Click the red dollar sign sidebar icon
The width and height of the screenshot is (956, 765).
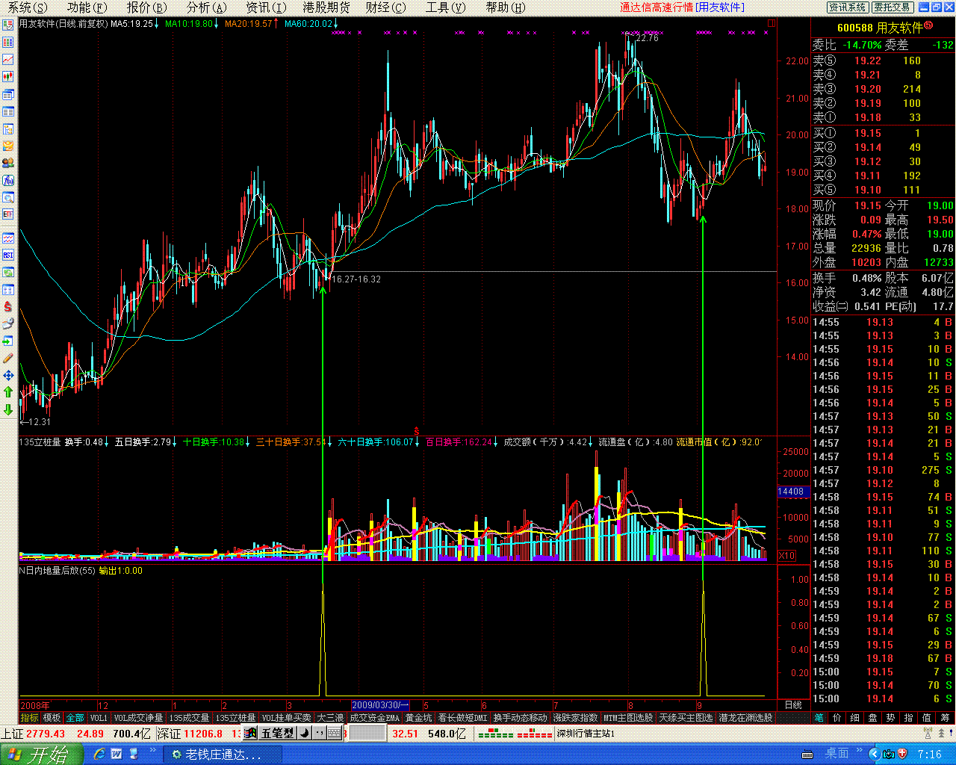pyautogui.click(x=8, y=307)
